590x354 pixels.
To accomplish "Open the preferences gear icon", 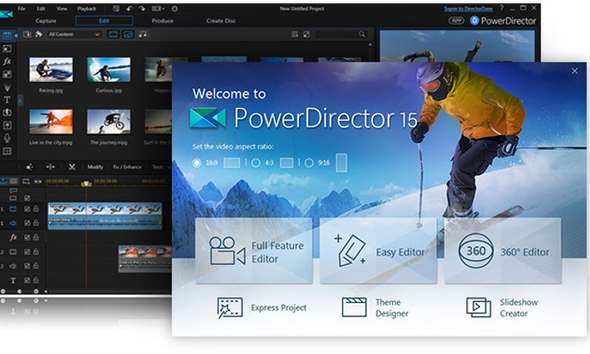I will pos(174,8).
